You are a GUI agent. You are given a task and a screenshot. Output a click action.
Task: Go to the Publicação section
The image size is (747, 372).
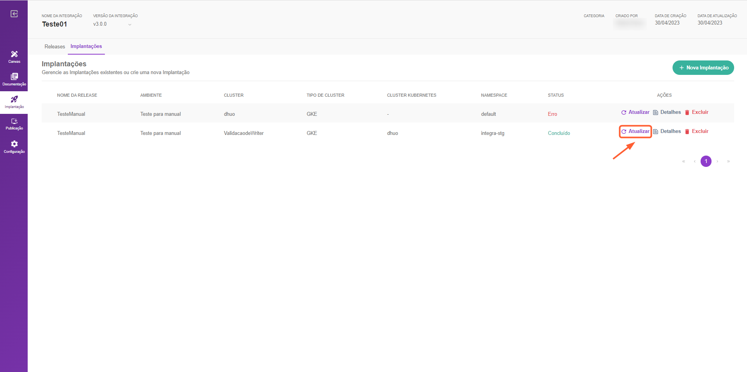click(14, 124)
